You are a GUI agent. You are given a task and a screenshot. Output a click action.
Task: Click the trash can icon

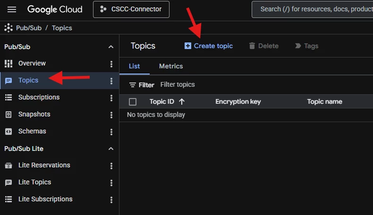click(x=252, y=46)
